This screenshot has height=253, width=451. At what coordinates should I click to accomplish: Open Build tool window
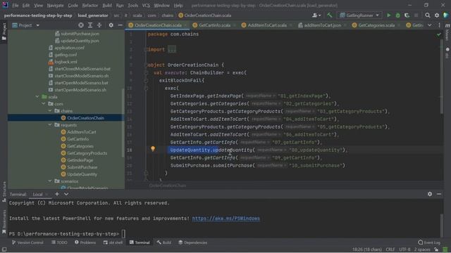click(x=164, y=242)
